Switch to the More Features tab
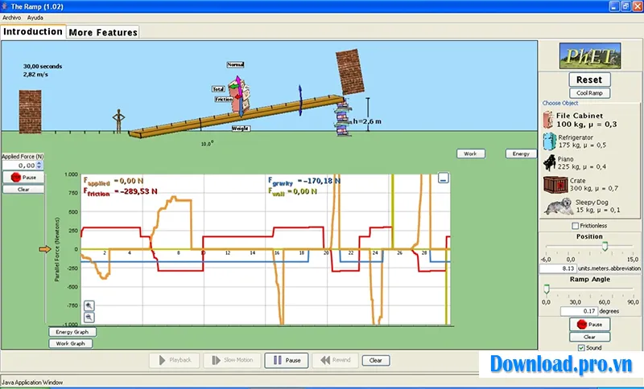This screenshot has width=644, height=389. tap(102, 32)
